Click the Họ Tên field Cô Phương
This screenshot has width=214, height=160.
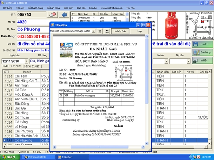coord(33,29)
